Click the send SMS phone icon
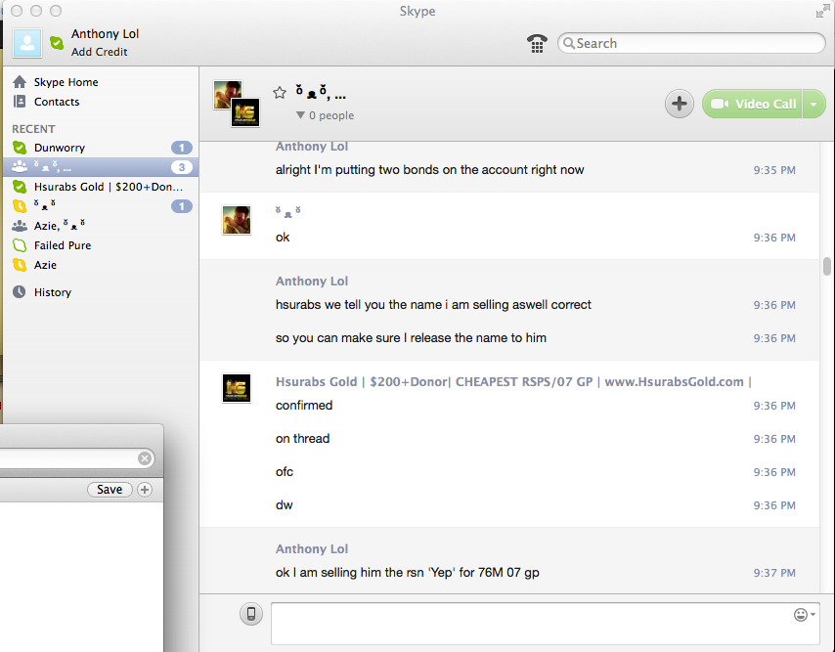This screenshot has width=835, height=652. [251, 614]
